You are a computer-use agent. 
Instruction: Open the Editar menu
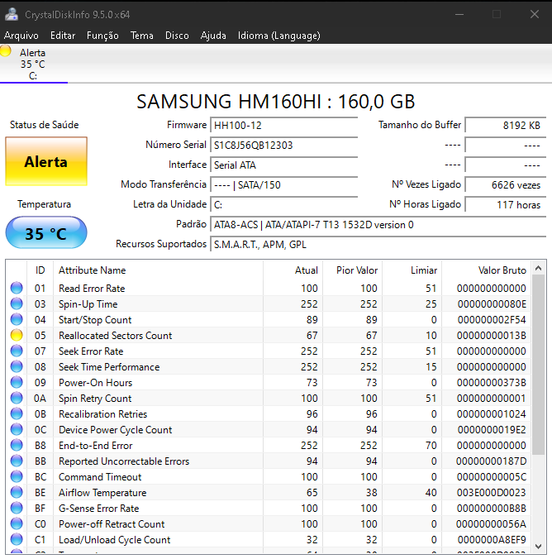pos(63,36)
